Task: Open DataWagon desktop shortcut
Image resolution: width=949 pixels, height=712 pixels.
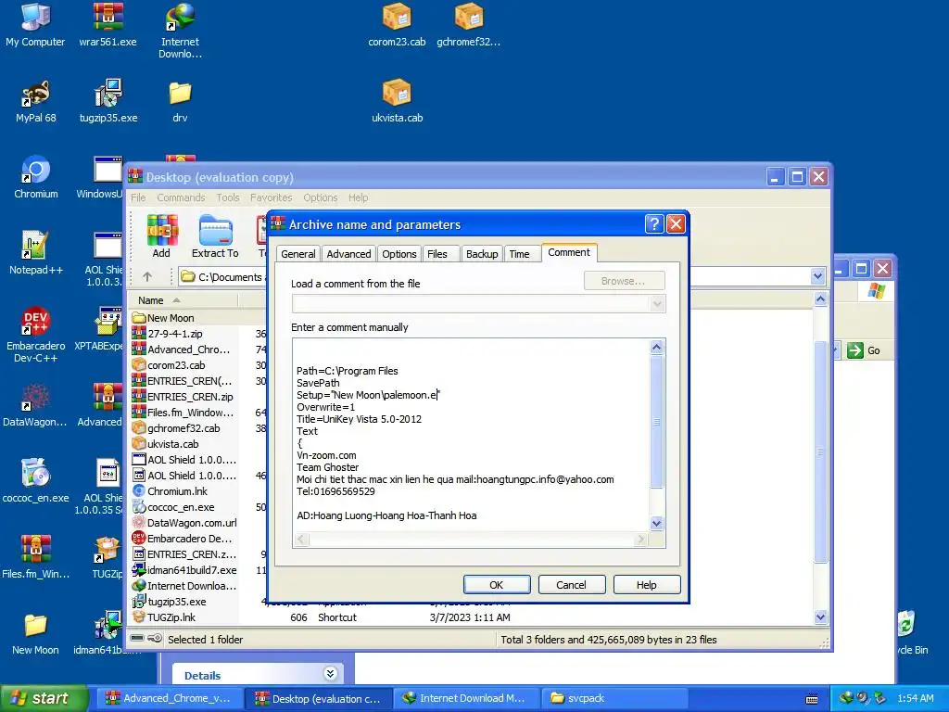Action: pyautogui.click(x=35, y=405)
